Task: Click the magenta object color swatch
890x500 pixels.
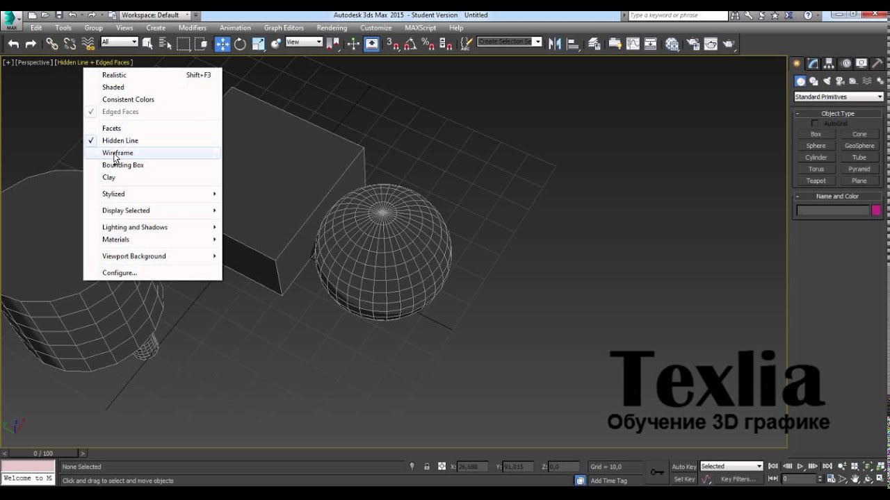Action: tap(876, 210)
